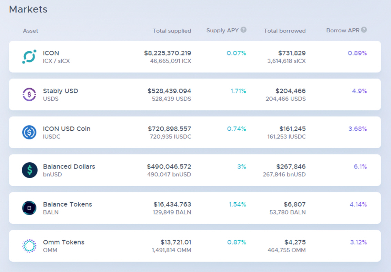
Task: Click the Markets section heading
Action: pyautogui.click(x=28, y=9)
